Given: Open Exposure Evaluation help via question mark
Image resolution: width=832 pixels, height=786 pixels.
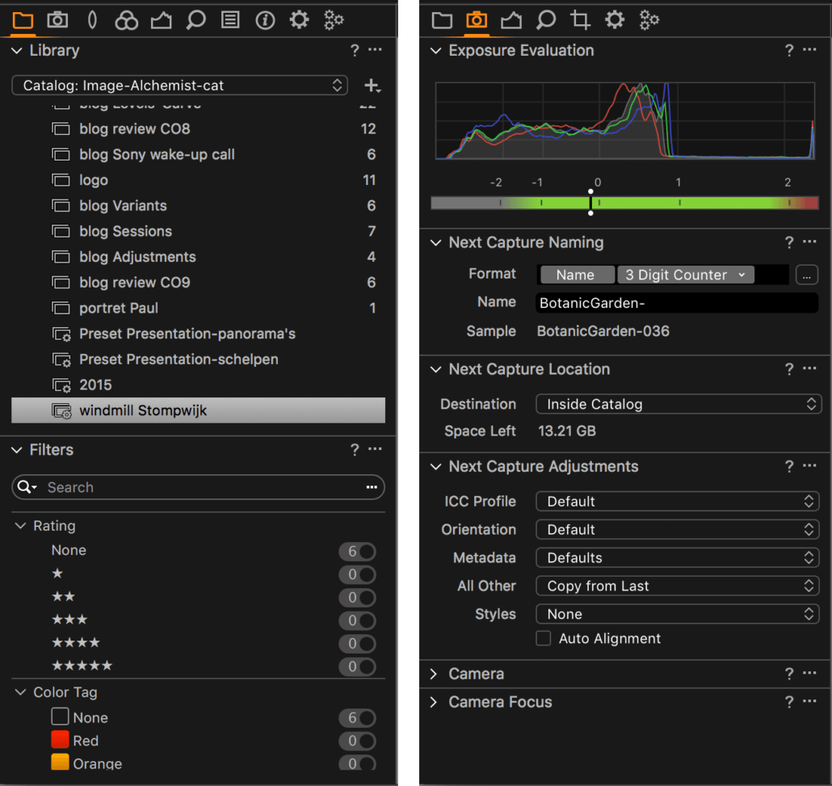Looking at the screenshot, I should tap(788, 50).
